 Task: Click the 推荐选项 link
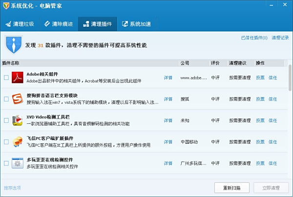click(12, 188)
